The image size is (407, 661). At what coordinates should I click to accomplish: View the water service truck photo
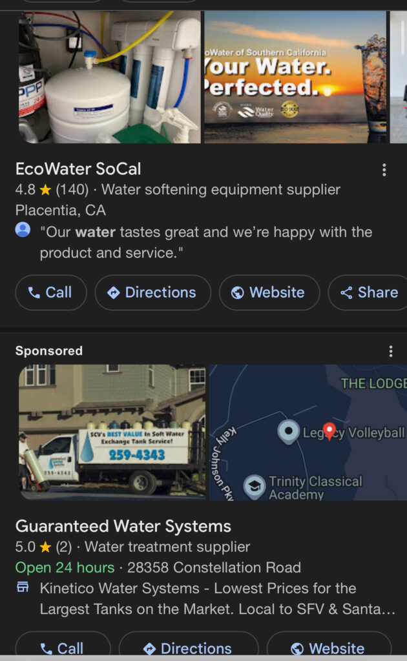click(112, 432)
